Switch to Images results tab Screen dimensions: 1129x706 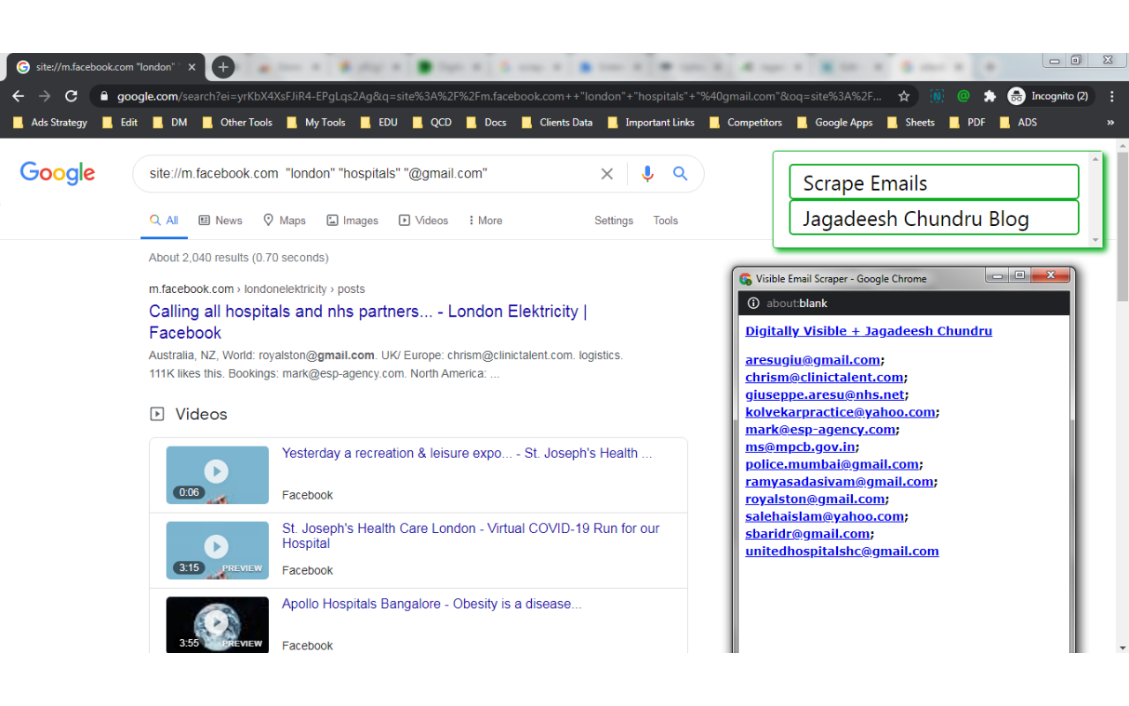pos(352,221)
